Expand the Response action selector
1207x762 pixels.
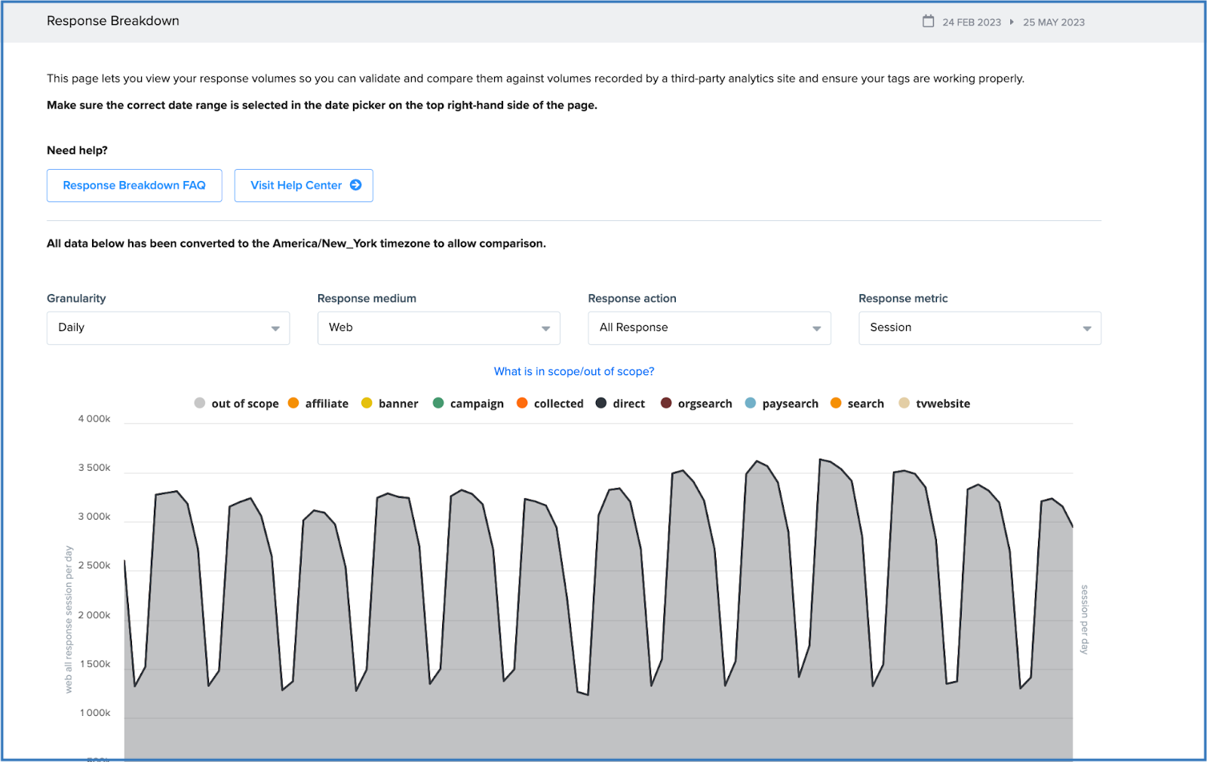click(708, 327)
